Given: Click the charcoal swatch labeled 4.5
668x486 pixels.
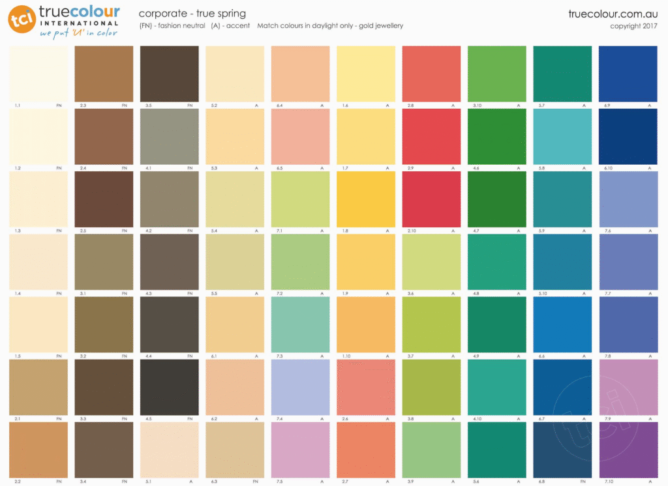Looking at the screenshot, I should tap(170, 387).
